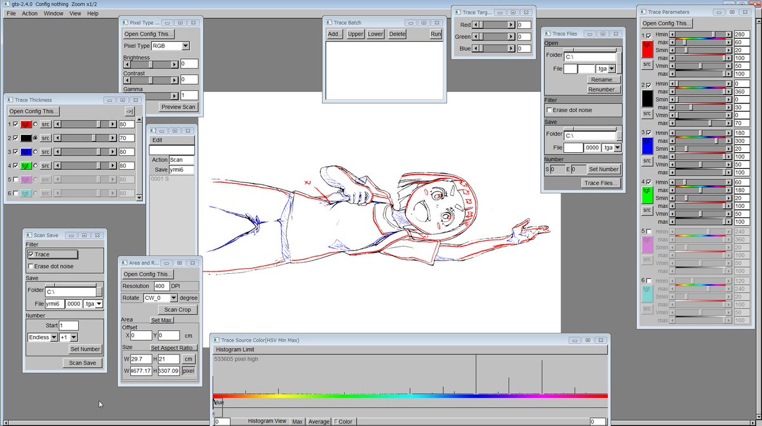Image resolution: width=762 pixels, height=426 pixels.
Task: Click right arrow of Blue slider in Trace Target
Action: tap(511, 48)
